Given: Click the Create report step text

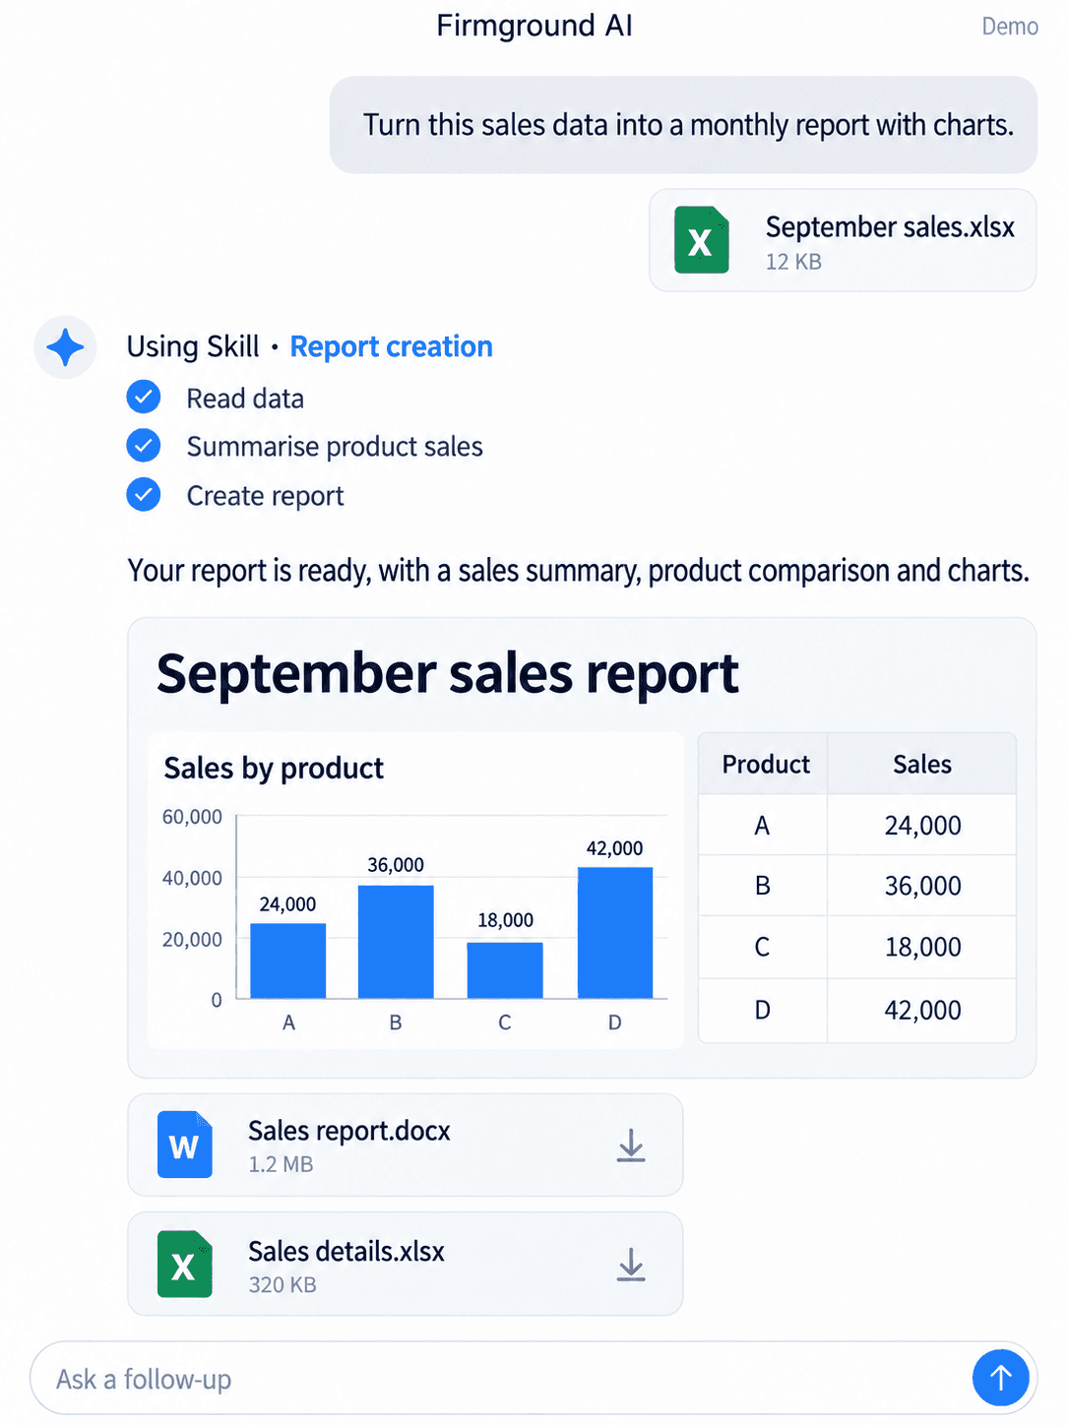Looking at the screenshot, I should [265, 496].
